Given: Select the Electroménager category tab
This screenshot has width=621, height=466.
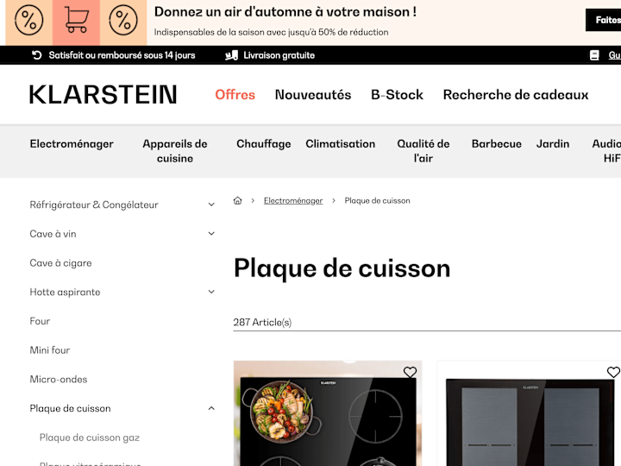Looking at the screenshot, I should click(72, 144).
